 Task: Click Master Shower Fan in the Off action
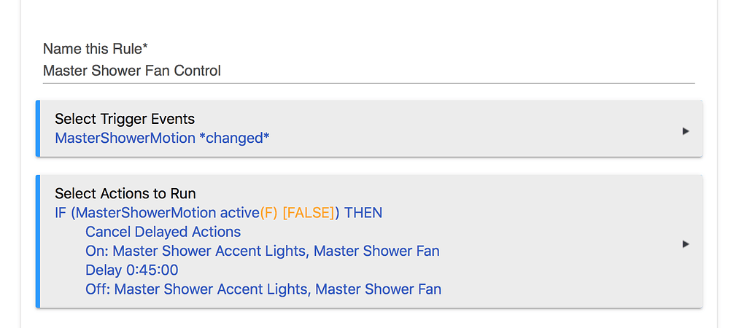click(x=378, y=289)
